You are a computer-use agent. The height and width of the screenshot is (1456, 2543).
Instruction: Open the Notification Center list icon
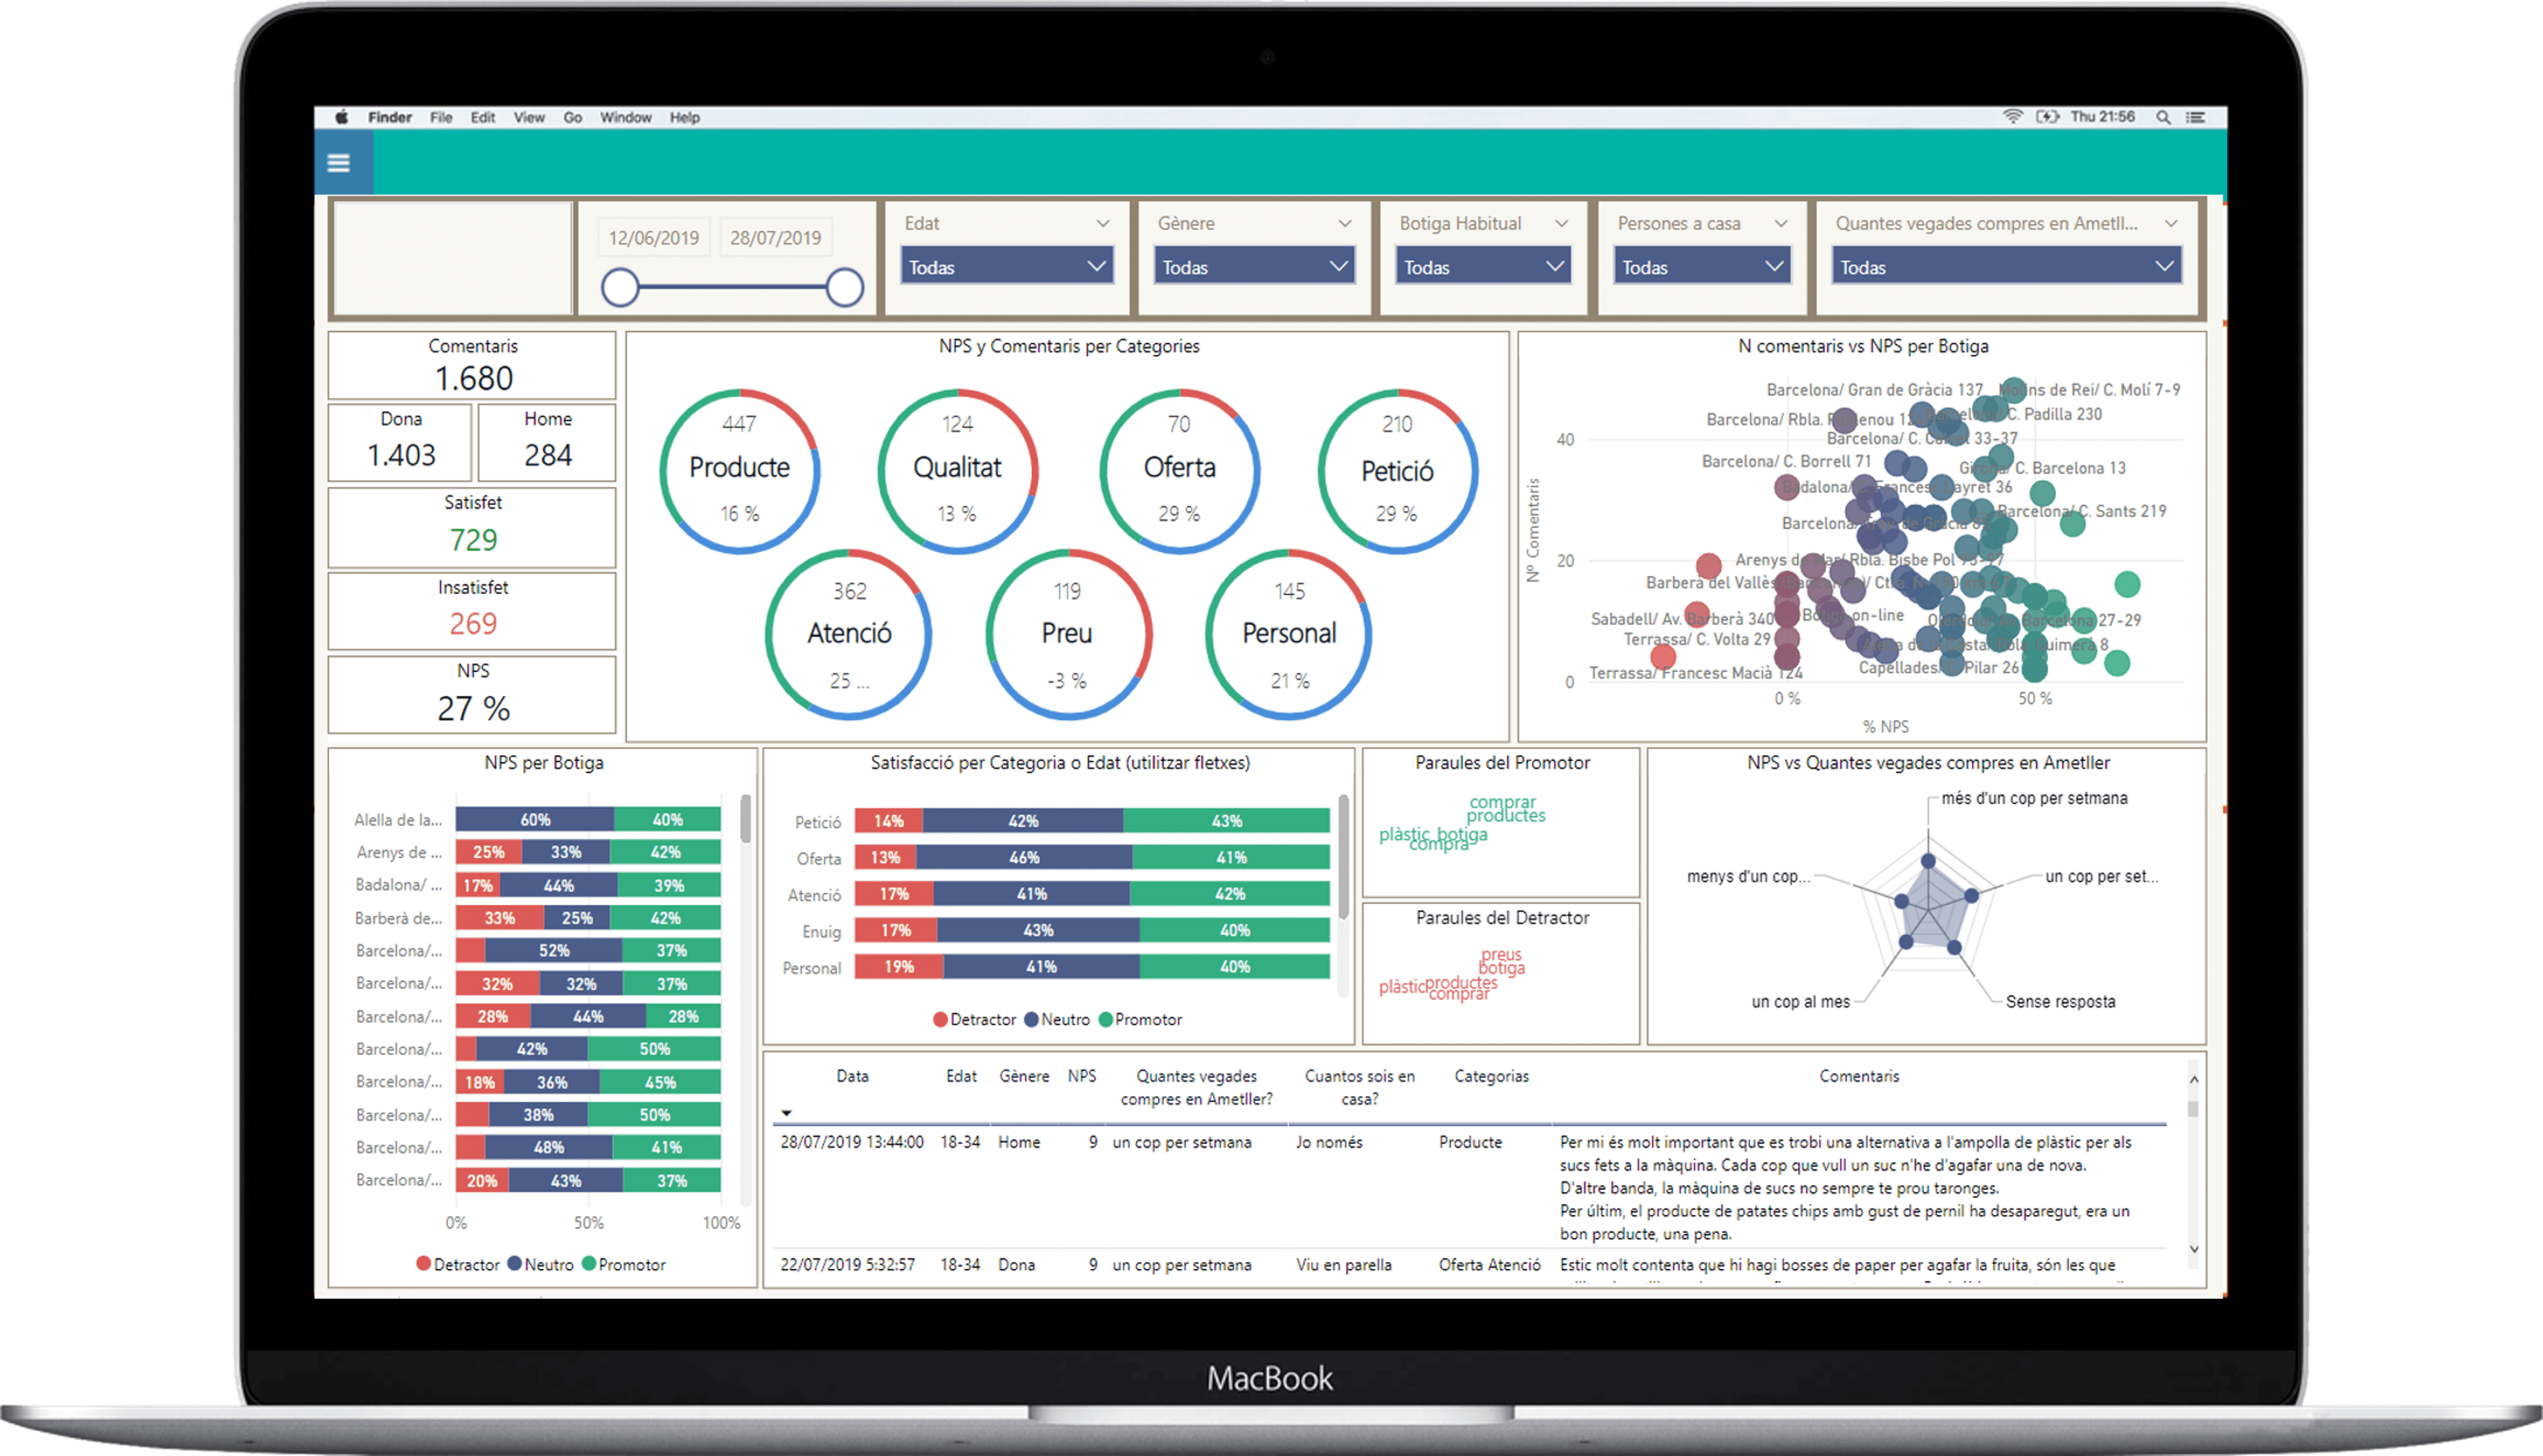(x=2196, y=117)
